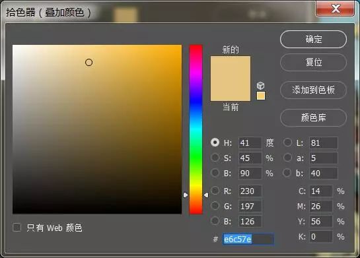The width and height of the screenshot is (360, 258).
Task: Select the L lightness radio button
Action: click(x=287, y=143)
